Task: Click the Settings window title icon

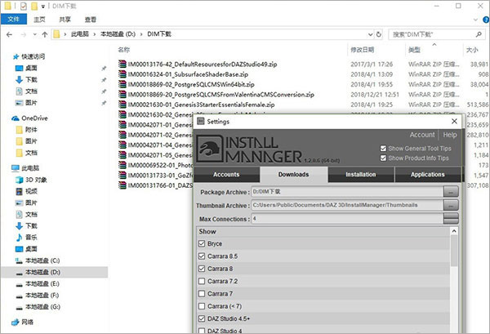Action: pos(201,121)
